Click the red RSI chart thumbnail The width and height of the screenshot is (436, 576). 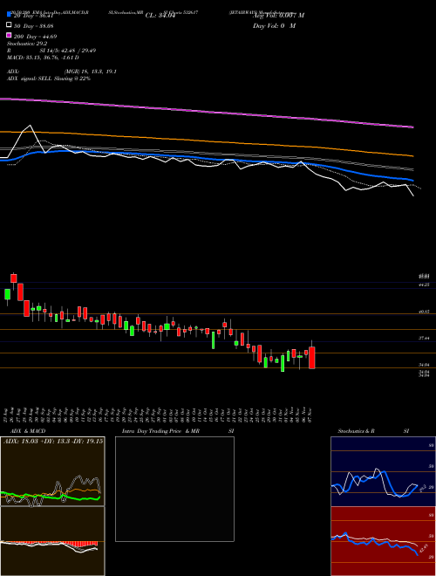point(383,541)
